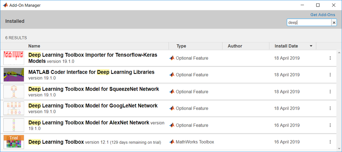Click MathWorks logo in the AlexNet row
342x152 pixels.
tap(172, 125)
